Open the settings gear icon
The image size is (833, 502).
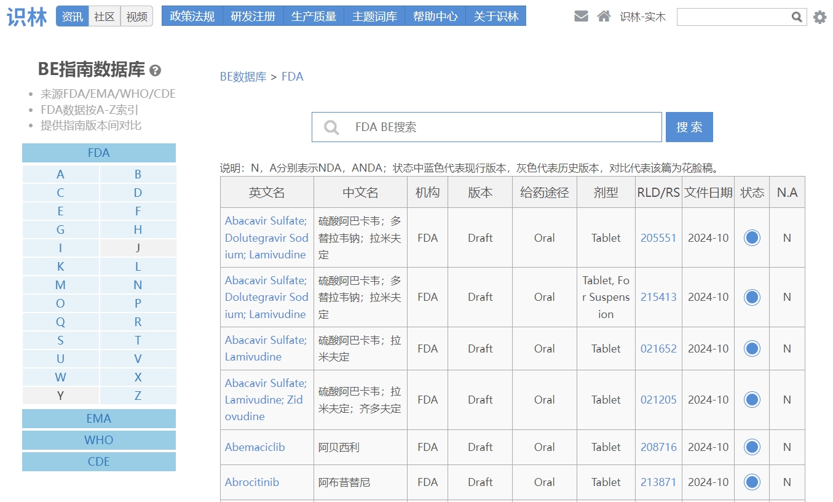point(819,17)
